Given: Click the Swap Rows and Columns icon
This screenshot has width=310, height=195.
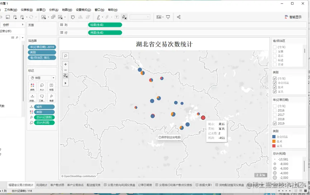Looking at the screenshot, I should point(73,17).
